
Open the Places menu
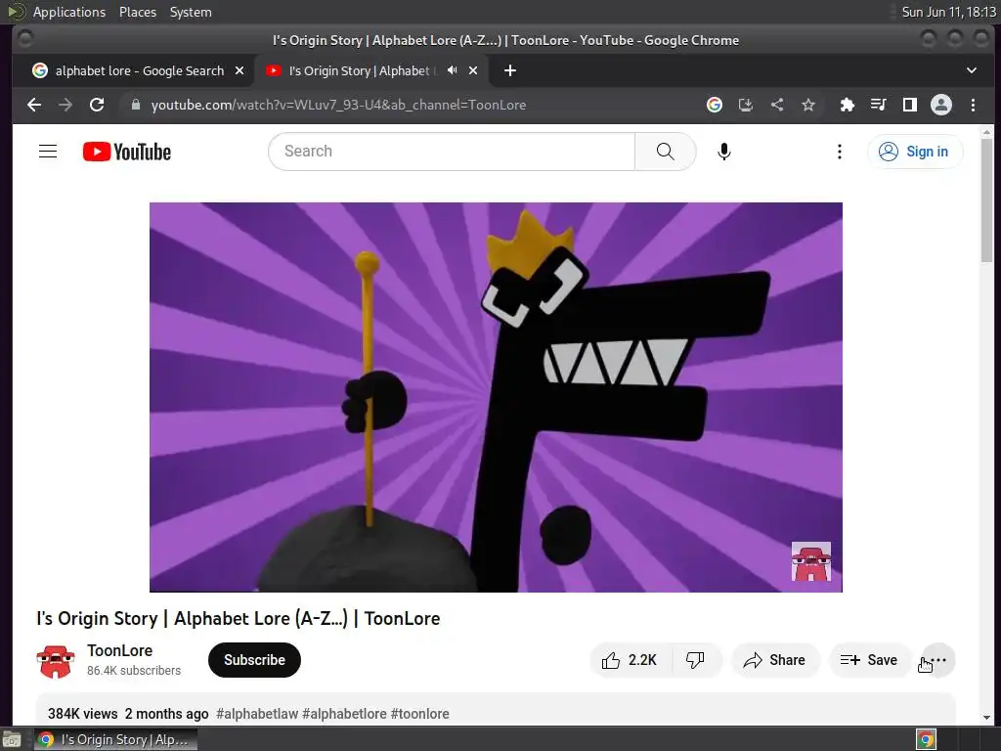tap(138, 12)
